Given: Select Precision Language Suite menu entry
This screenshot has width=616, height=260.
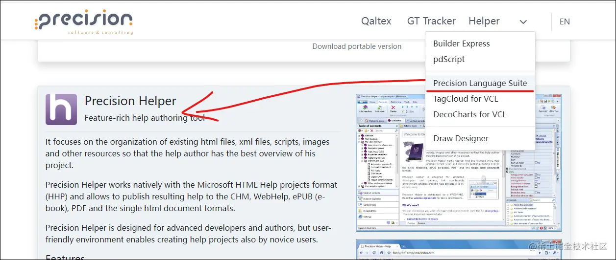Looking at the screenshot, I should click(x=480, y=83).
